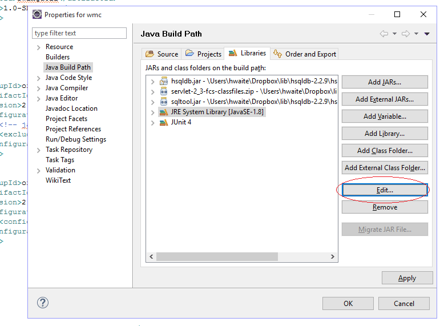This screenshot has height=326, width=440.
Task: Click the horizontal scrollbar thumb in libraries list
Action: coord(217,257)
